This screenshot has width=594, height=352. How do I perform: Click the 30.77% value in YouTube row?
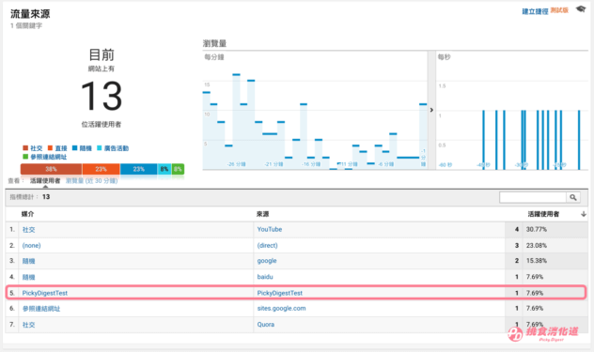536,229
